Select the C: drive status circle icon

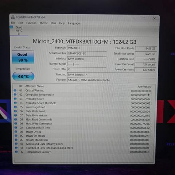pos(11,27)
